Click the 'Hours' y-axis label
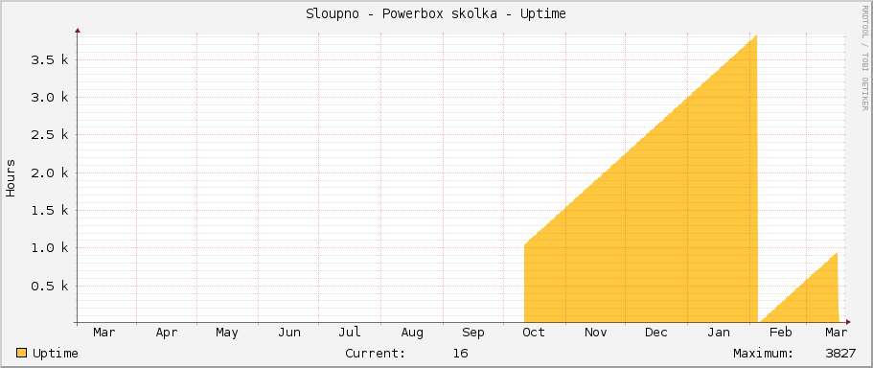Image resolution: width=873 pixels, height=368 pixels. (x=11, y=178)
